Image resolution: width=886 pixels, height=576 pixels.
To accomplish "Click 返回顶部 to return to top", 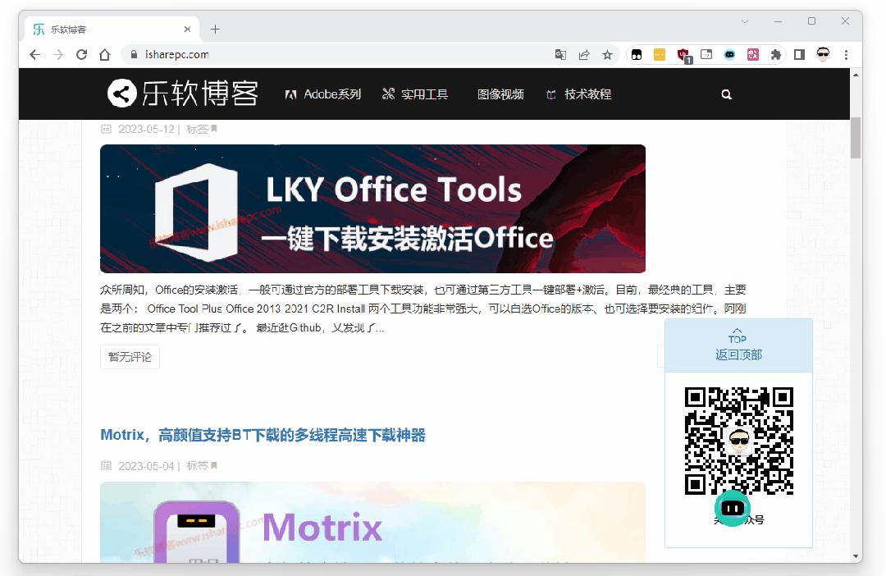I will pos(738,345).
